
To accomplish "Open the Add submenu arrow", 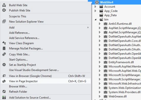I will point(88,27).
